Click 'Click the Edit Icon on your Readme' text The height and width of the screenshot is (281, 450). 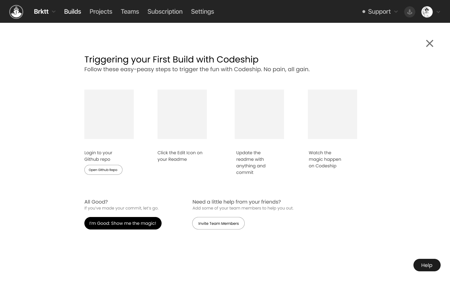point(180,156)
